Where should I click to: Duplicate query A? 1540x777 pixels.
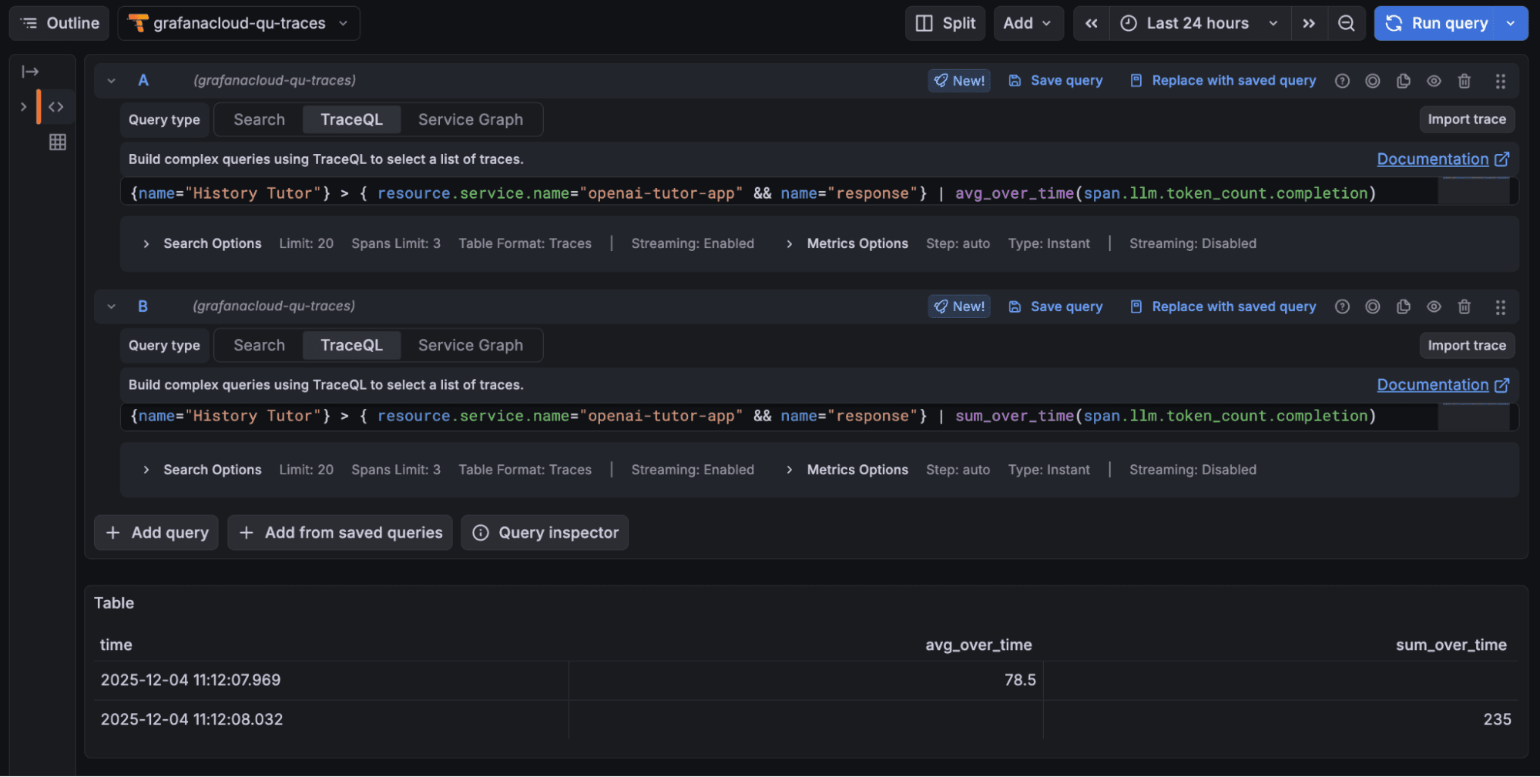(x=1404, y=81)
